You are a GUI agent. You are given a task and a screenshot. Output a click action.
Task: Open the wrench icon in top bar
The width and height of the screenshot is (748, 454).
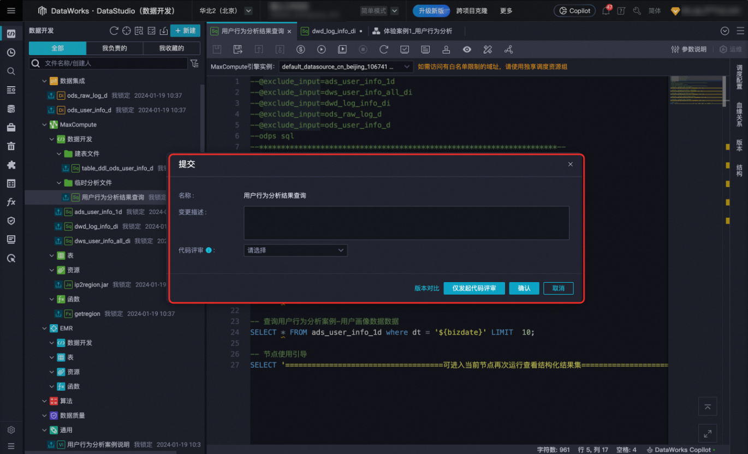click(x=637, y=11)
